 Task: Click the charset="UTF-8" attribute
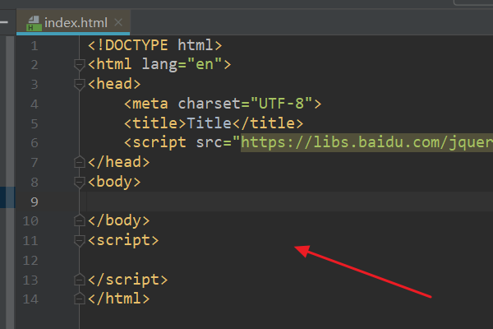[245, 104]
